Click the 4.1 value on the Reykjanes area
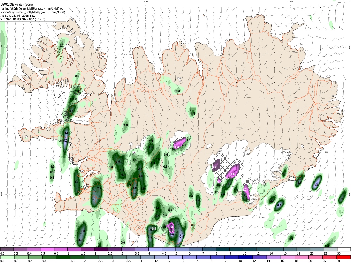The width and height of the screenshot is (351, 263). click(x=94, y=198)
